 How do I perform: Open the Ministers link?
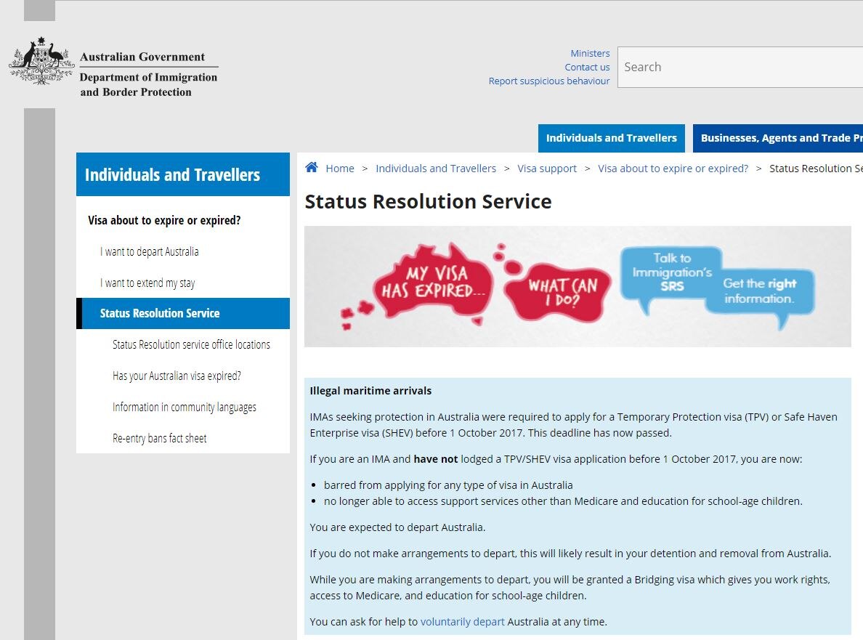(590, 53)
